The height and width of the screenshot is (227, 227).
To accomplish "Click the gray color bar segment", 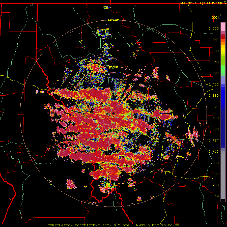I will click(223, 175).
